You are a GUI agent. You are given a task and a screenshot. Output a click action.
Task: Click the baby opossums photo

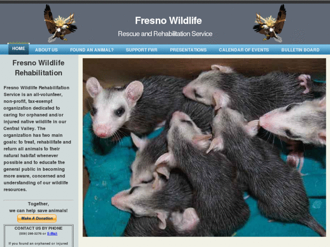point(204,147)
